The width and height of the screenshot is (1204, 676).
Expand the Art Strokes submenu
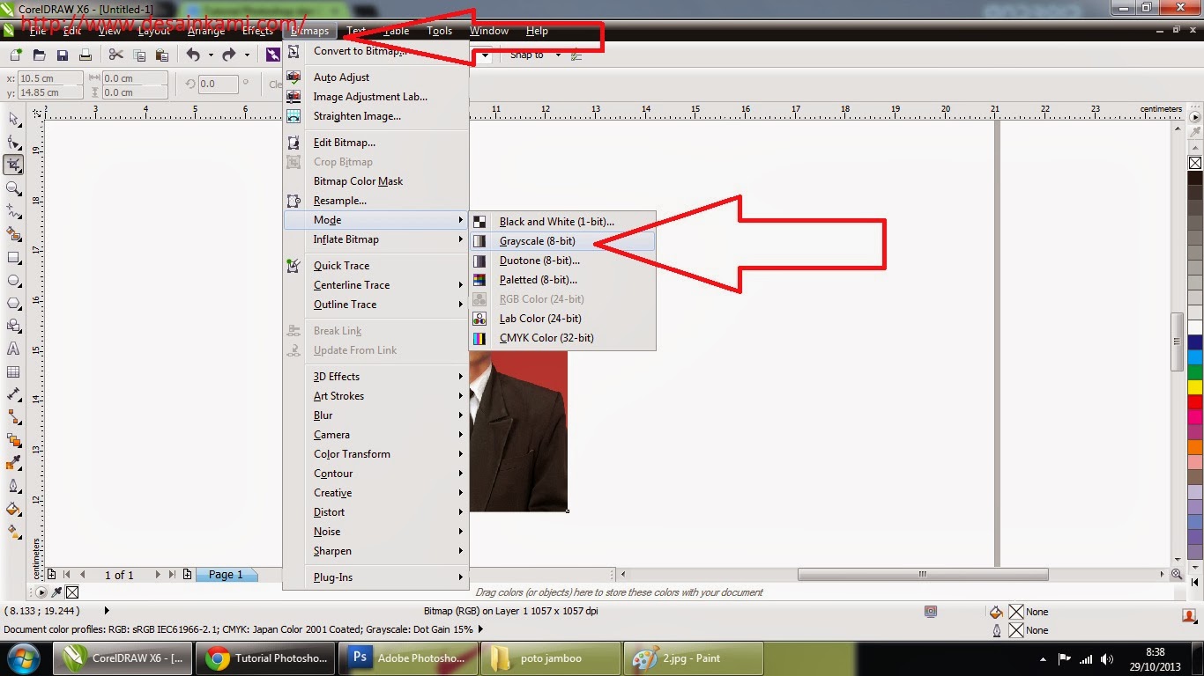coord(376,396)
